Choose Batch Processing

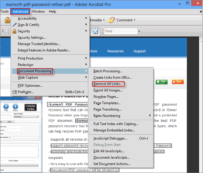click(121, 71)
